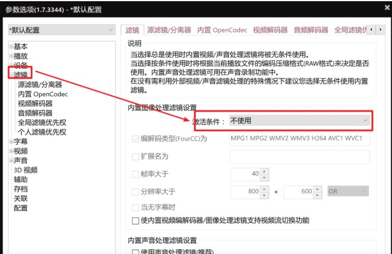
Task: Expand the 声音 tree node
Action: coord(11,160)
